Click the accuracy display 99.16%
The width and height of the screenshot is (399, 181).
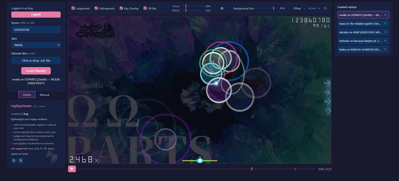[321, 26]
